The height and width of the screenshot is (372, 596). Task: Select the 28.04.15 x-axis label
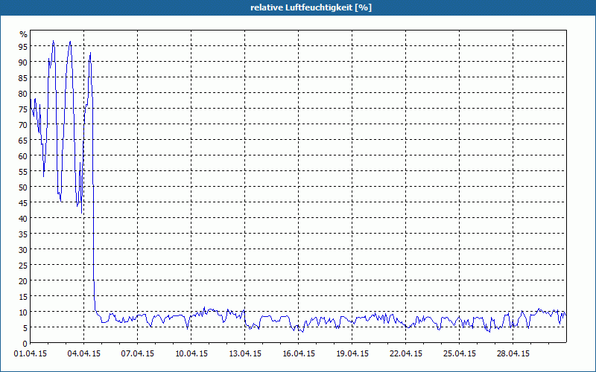coord(513,354)
